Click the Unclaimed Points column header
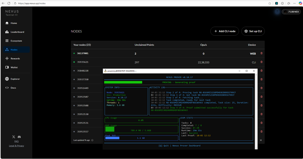This screenshot has height=159, width=303. (144, 45)
